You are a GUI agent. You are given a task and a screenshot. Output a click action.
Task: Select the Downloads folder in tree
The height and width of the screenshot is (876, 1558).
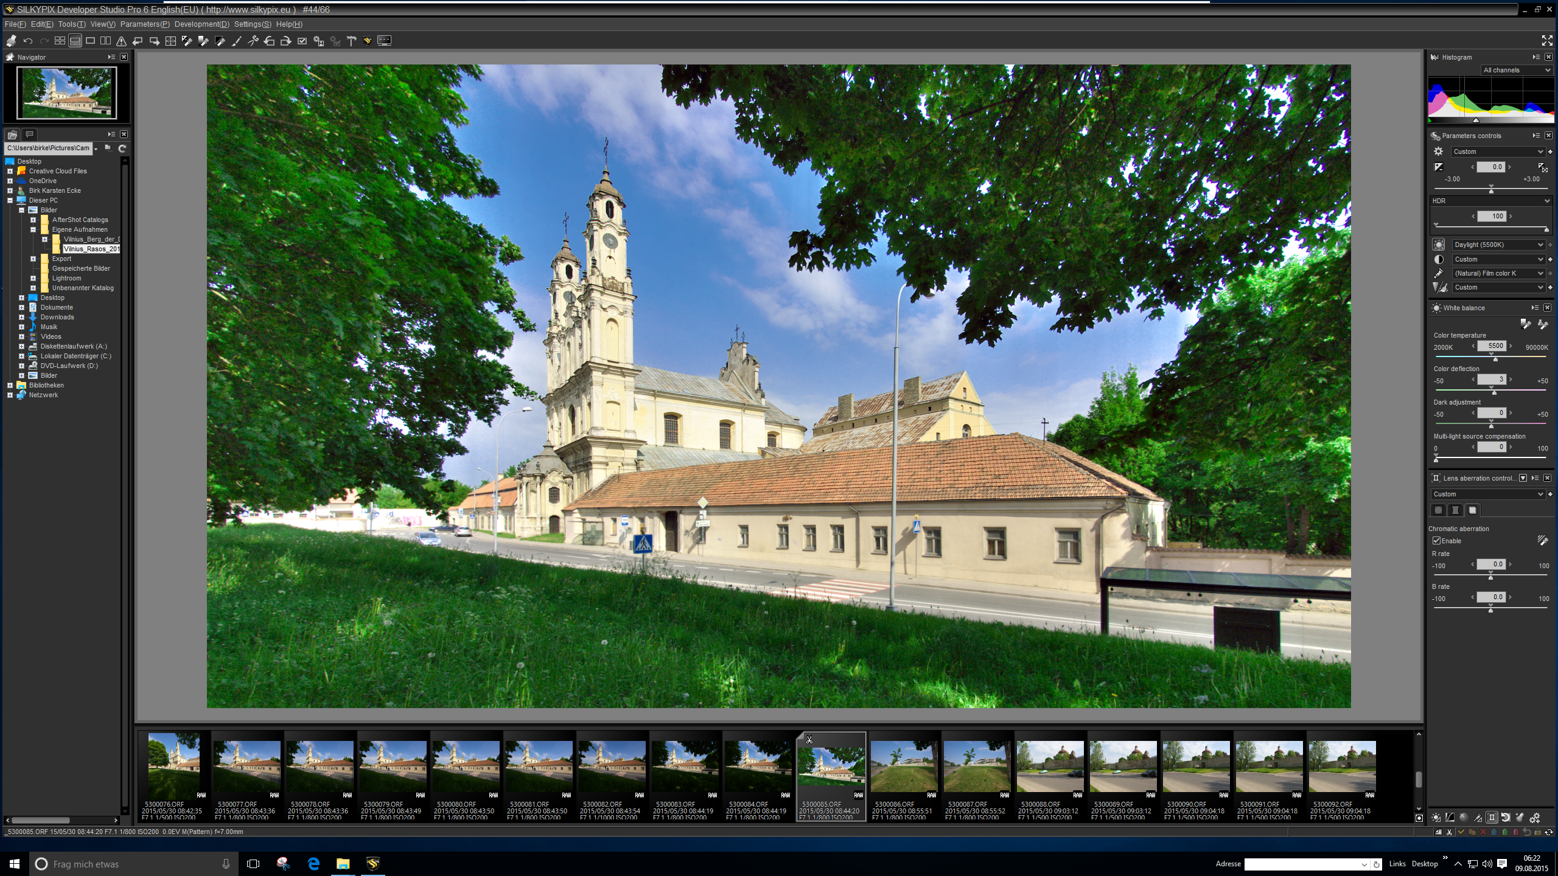click(57, 317)
